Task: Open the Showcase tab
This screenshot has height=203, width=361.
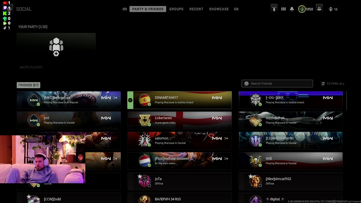Action: 219,9
